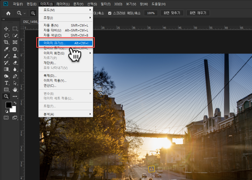Choose 연산(C)... menu entry

click(x=66, y=86)
